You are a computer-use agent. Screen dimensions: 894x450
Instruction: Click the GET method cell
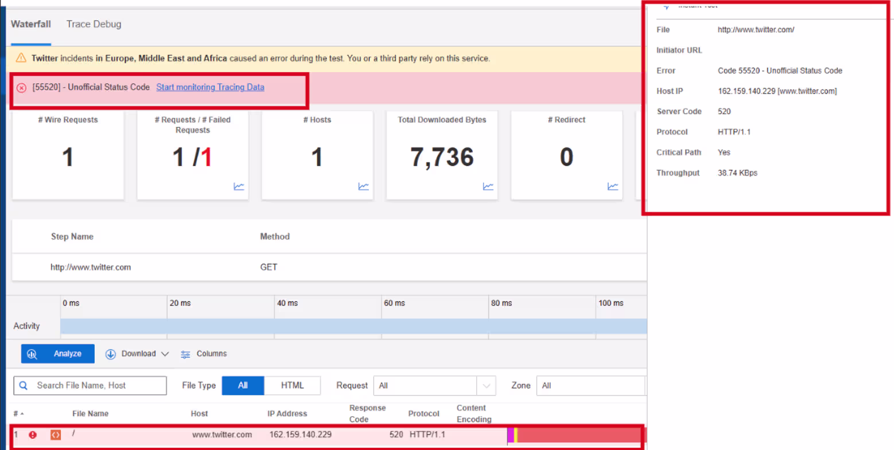[269, 267]
